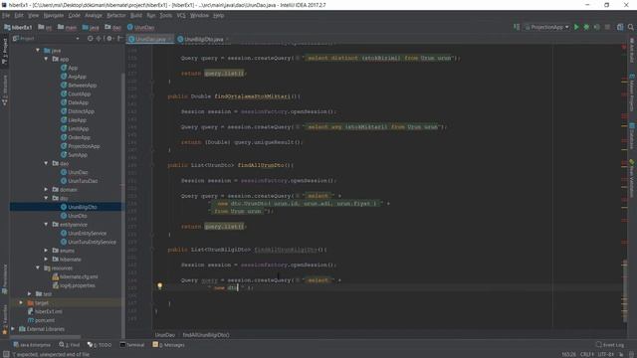This screenshot has width=637, height=358.
Task: Hide the Project tool window icon
Action: click(x=119, y=39)
